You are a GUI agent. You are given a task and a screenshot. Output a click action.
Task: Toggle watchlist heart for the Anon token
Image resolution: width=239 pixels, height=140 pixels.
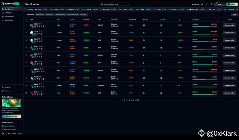click(40, 91)
